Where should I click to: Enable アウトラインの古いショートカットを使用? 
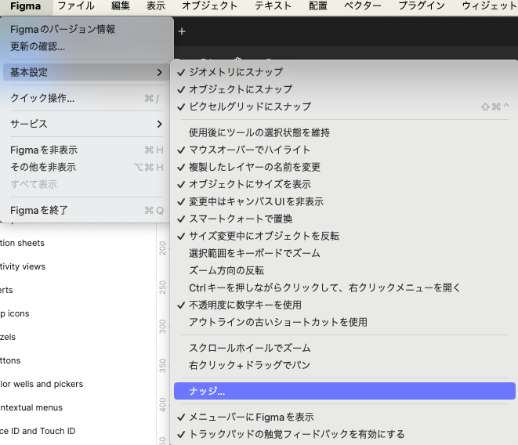coord(345,322)
